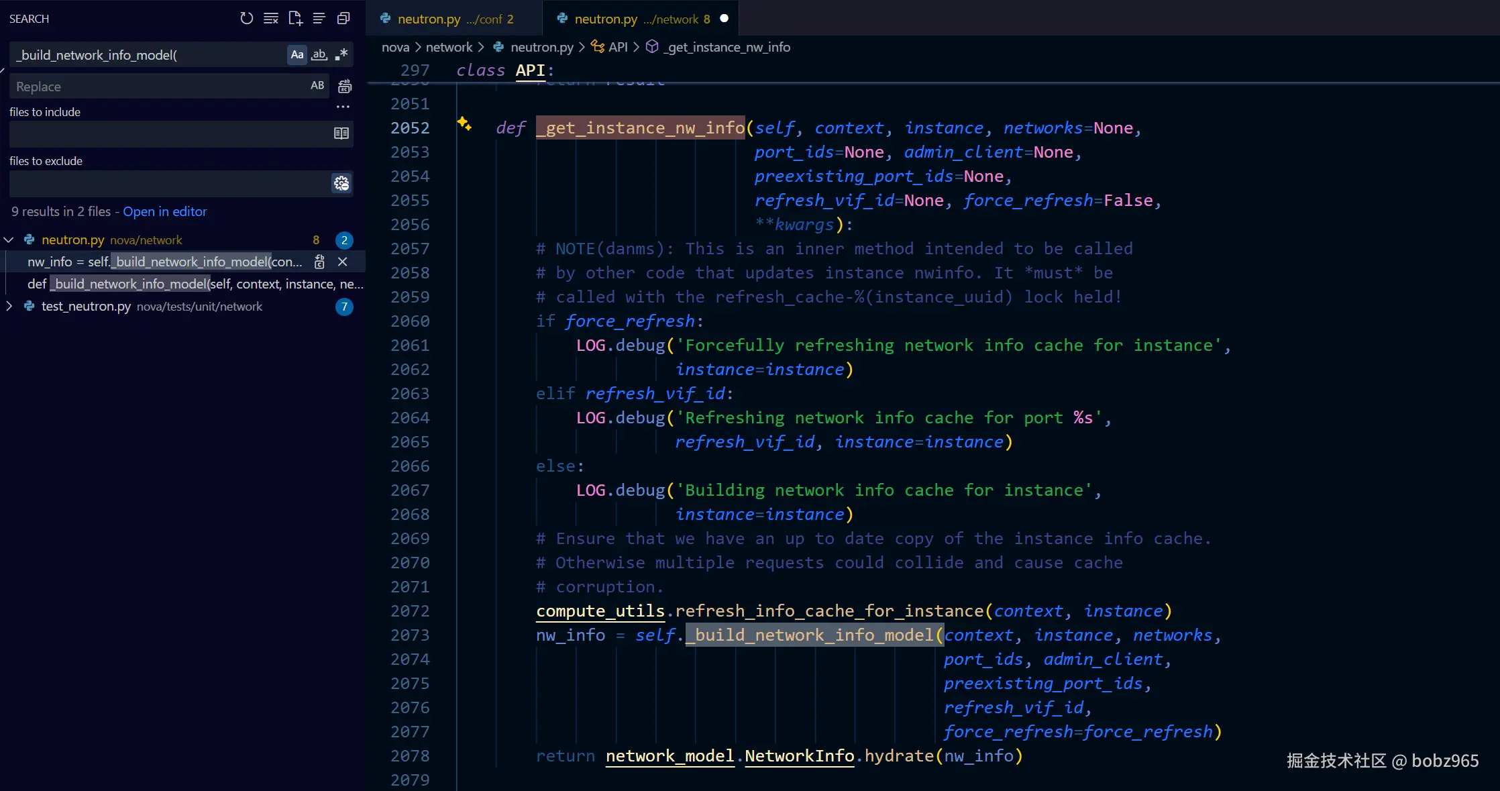The height and width of the screenshot is (791, 1500).
Task: Toggle exclude settings and ignore files
Action: (341, 183)
